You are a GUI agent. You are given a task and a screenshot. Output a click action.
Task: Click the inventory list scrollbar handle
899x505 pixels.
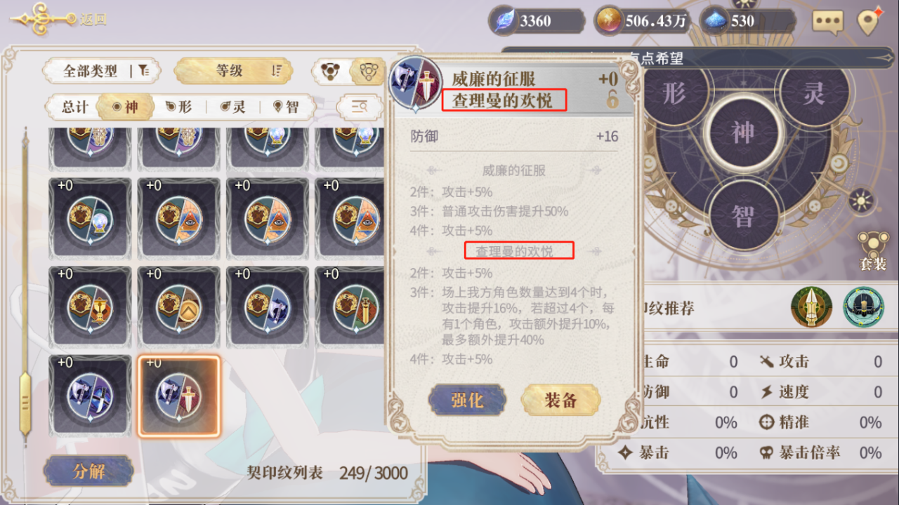pyautogui.click(x=25, y=402)
